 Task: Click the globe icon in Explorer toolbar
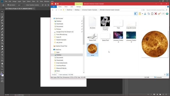pyautogui.click(x=167, y=14)
